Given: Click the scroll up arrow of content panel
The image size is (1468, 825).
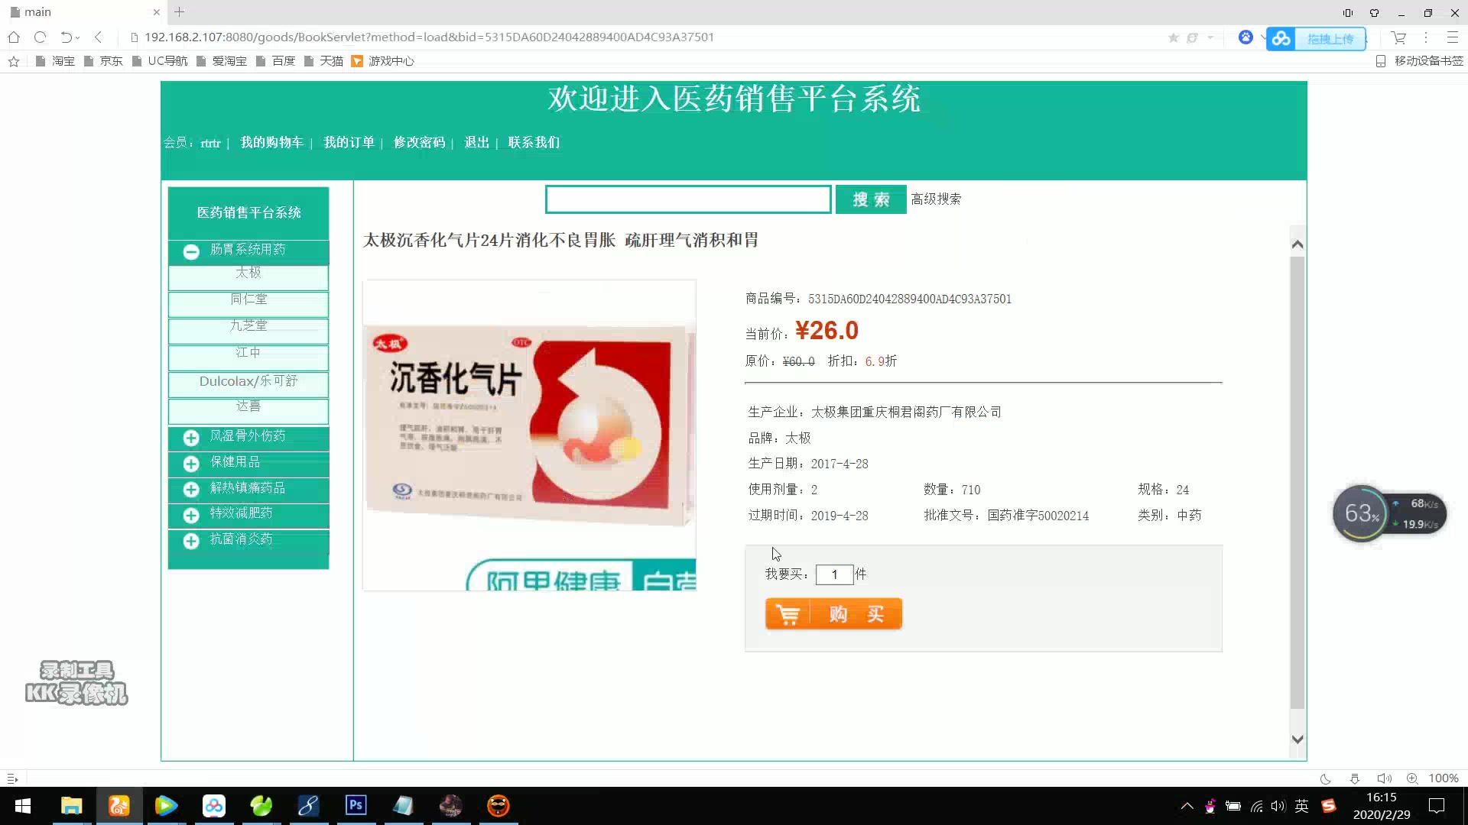Looking at the screenshot, I should click(x=1297, y=244).
